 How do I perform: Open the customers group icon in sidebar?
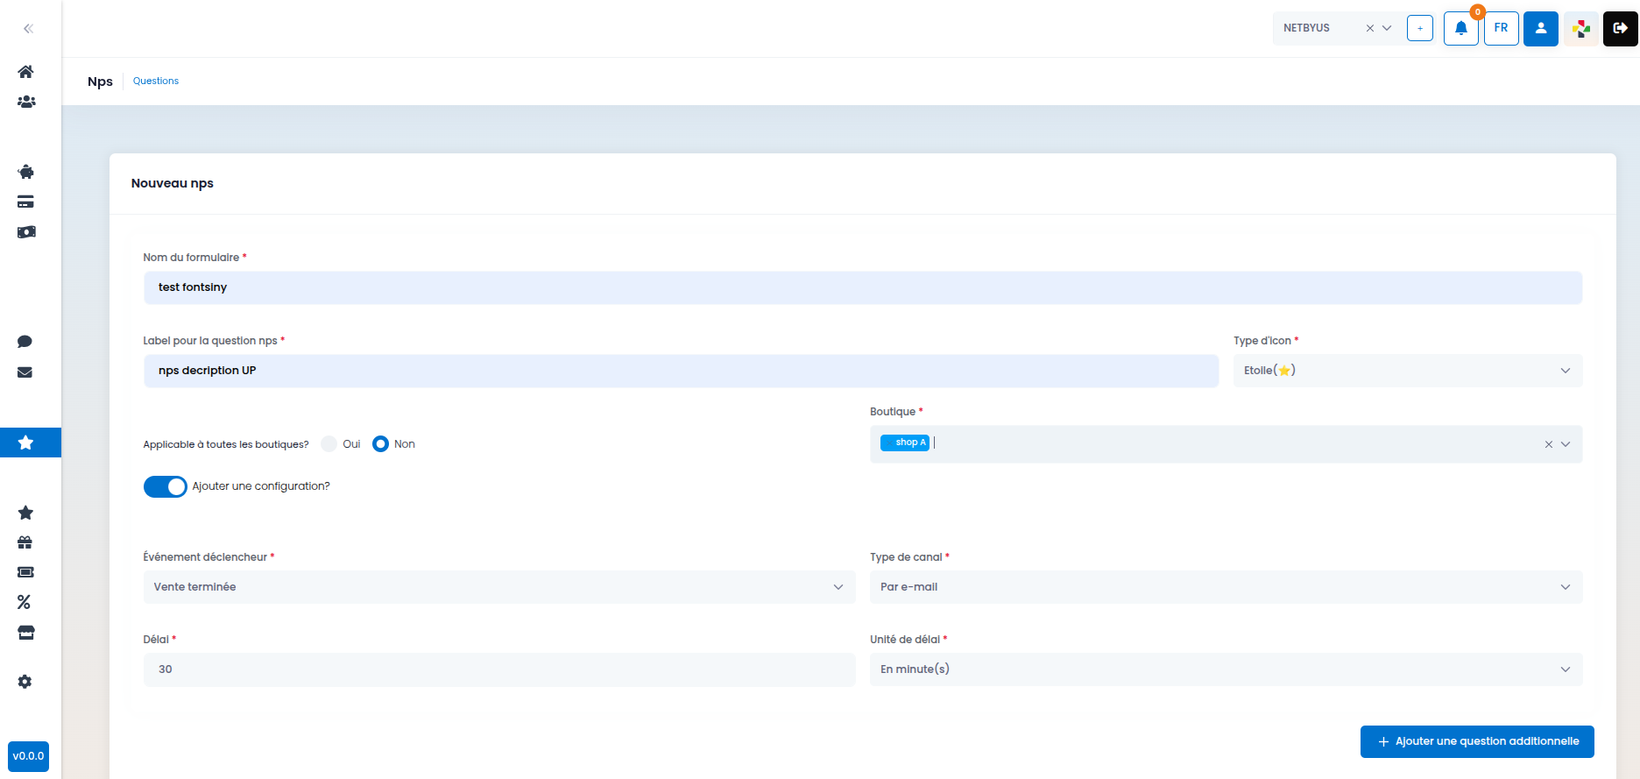[x=26, y=102]
